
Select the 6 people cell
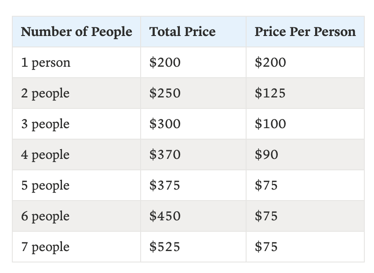point(76,216)
